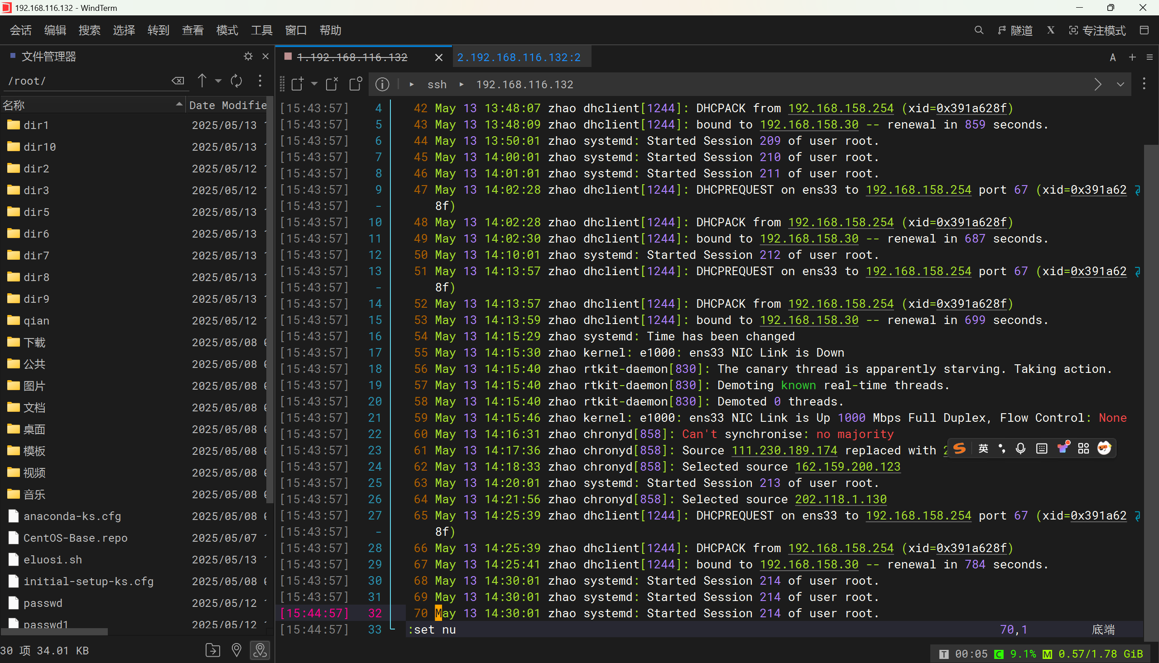Toggle the sync terminal folder map icon

[x=260, y=650]
